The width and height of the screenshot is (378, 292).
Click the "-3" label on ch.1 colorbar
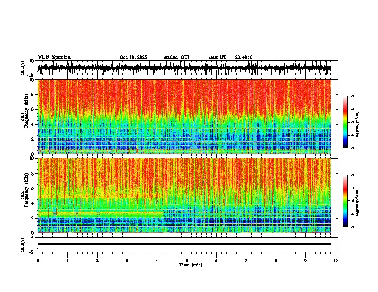click(x=352, y=96)
